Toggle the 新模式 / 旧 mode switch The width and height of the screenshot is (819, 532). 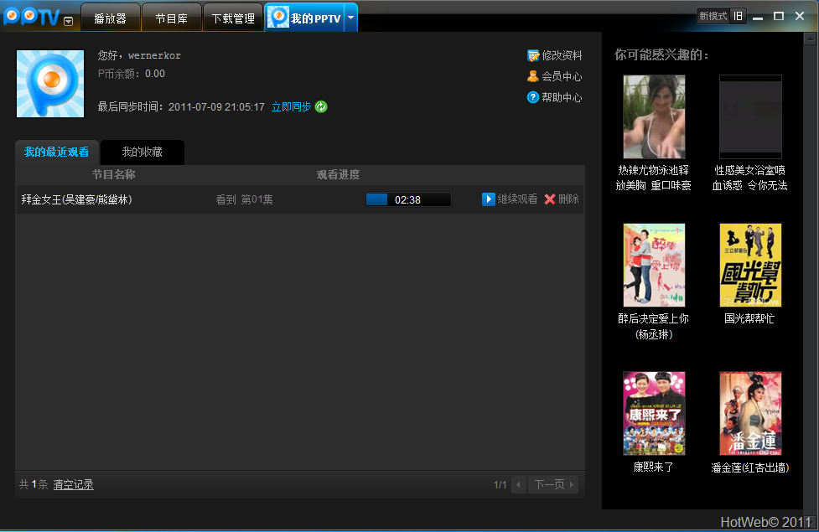721,16
